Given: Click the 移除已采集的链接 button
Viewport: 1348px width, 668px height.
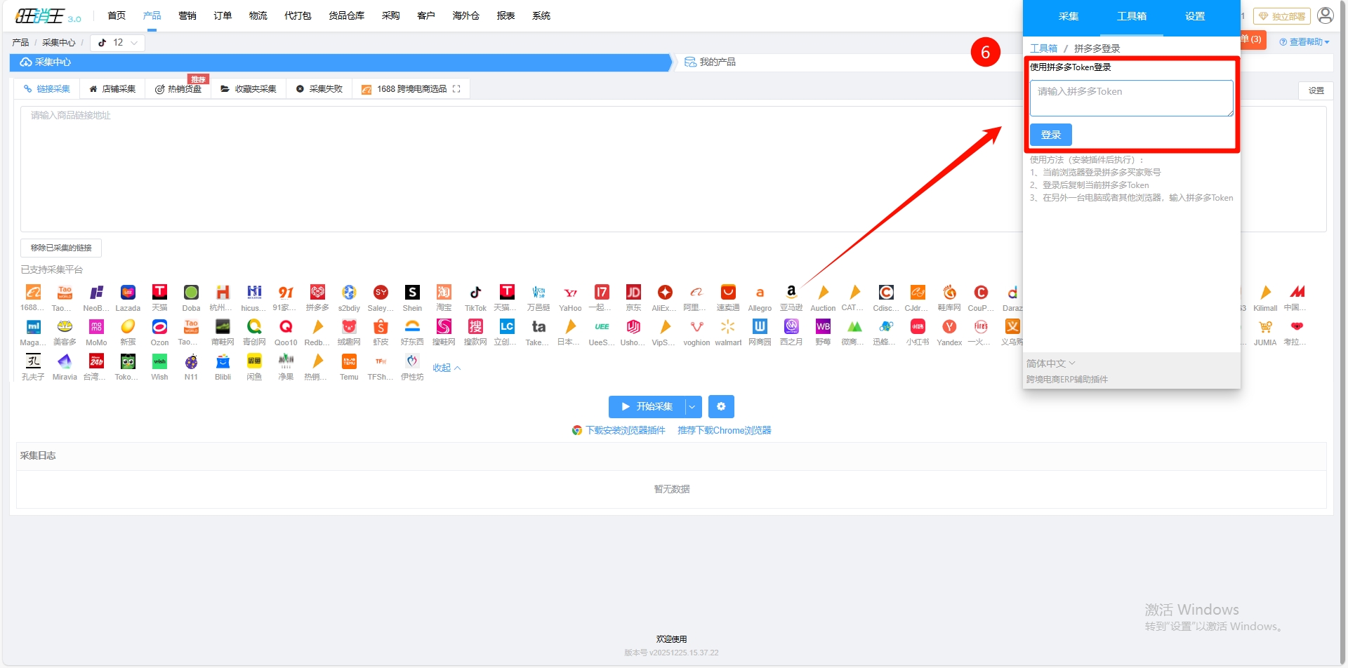Looking at the screenshot, I should pos(61,248).
